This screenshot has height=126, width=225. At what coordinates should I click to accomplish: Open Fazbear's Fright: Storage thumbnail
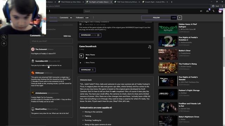click(x=168, y=94)
